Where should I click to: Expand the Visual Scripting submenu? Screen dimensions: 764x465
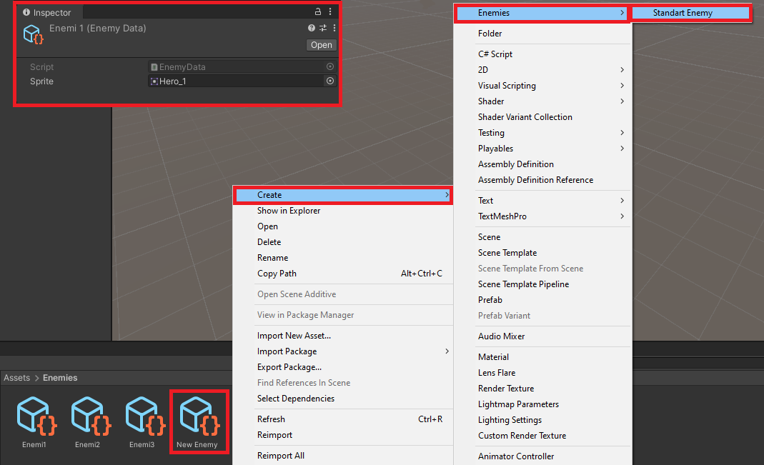pyautogui.click(x=542, y=86)
